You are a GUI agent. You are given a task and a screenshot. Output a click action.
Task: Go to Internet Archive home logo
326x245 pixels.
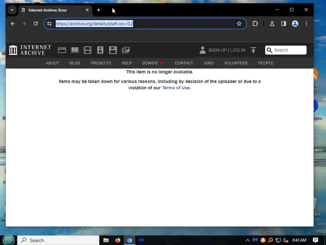pyautogui.click(x=30, y=50)
